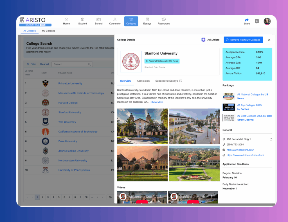Open the Stanford reddit link
Screen dimensions: 288x222
coord(245,155)
